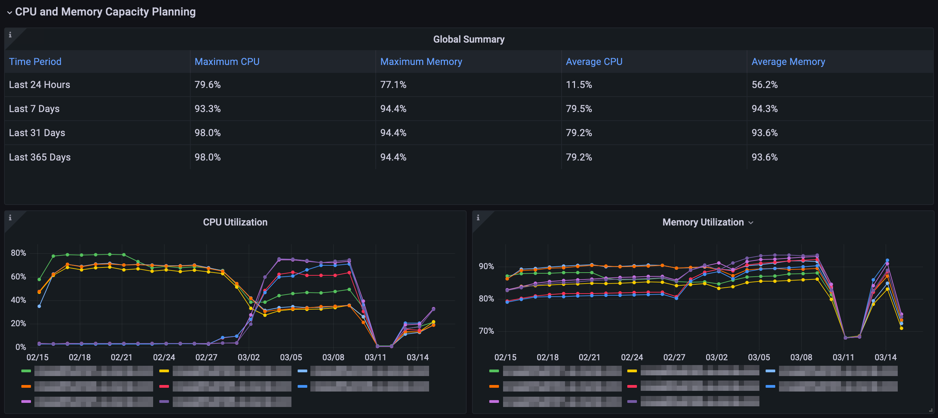Image resolution: width=938 pixels, height=418 pixels.
Task: Click the Average CPU column header
Action: click(594, 62)
